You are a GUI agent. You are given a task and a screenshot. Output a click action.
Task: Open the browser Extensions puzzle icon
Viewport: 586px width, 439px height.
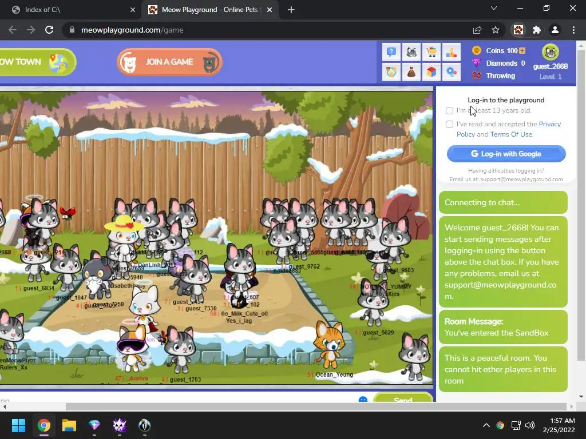[537, 30]
